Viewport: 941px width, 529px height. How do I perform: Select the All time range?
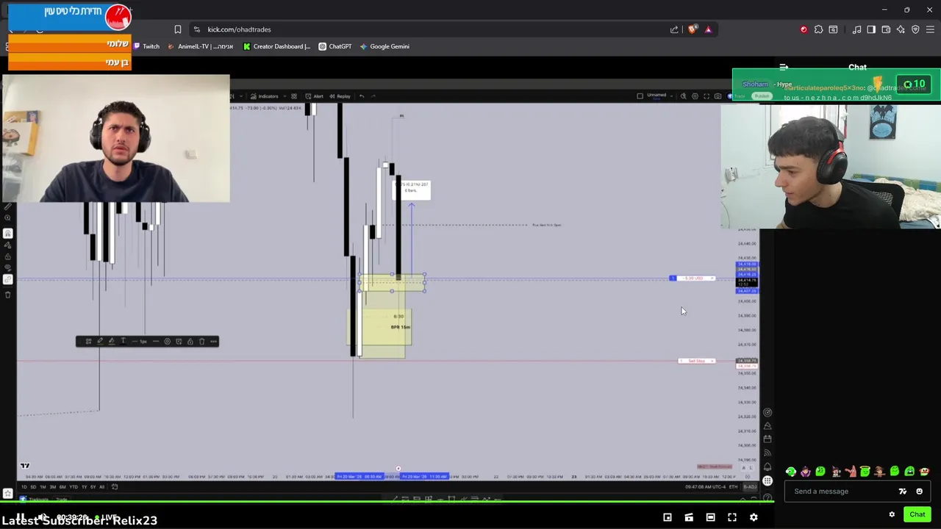[102, 486]
